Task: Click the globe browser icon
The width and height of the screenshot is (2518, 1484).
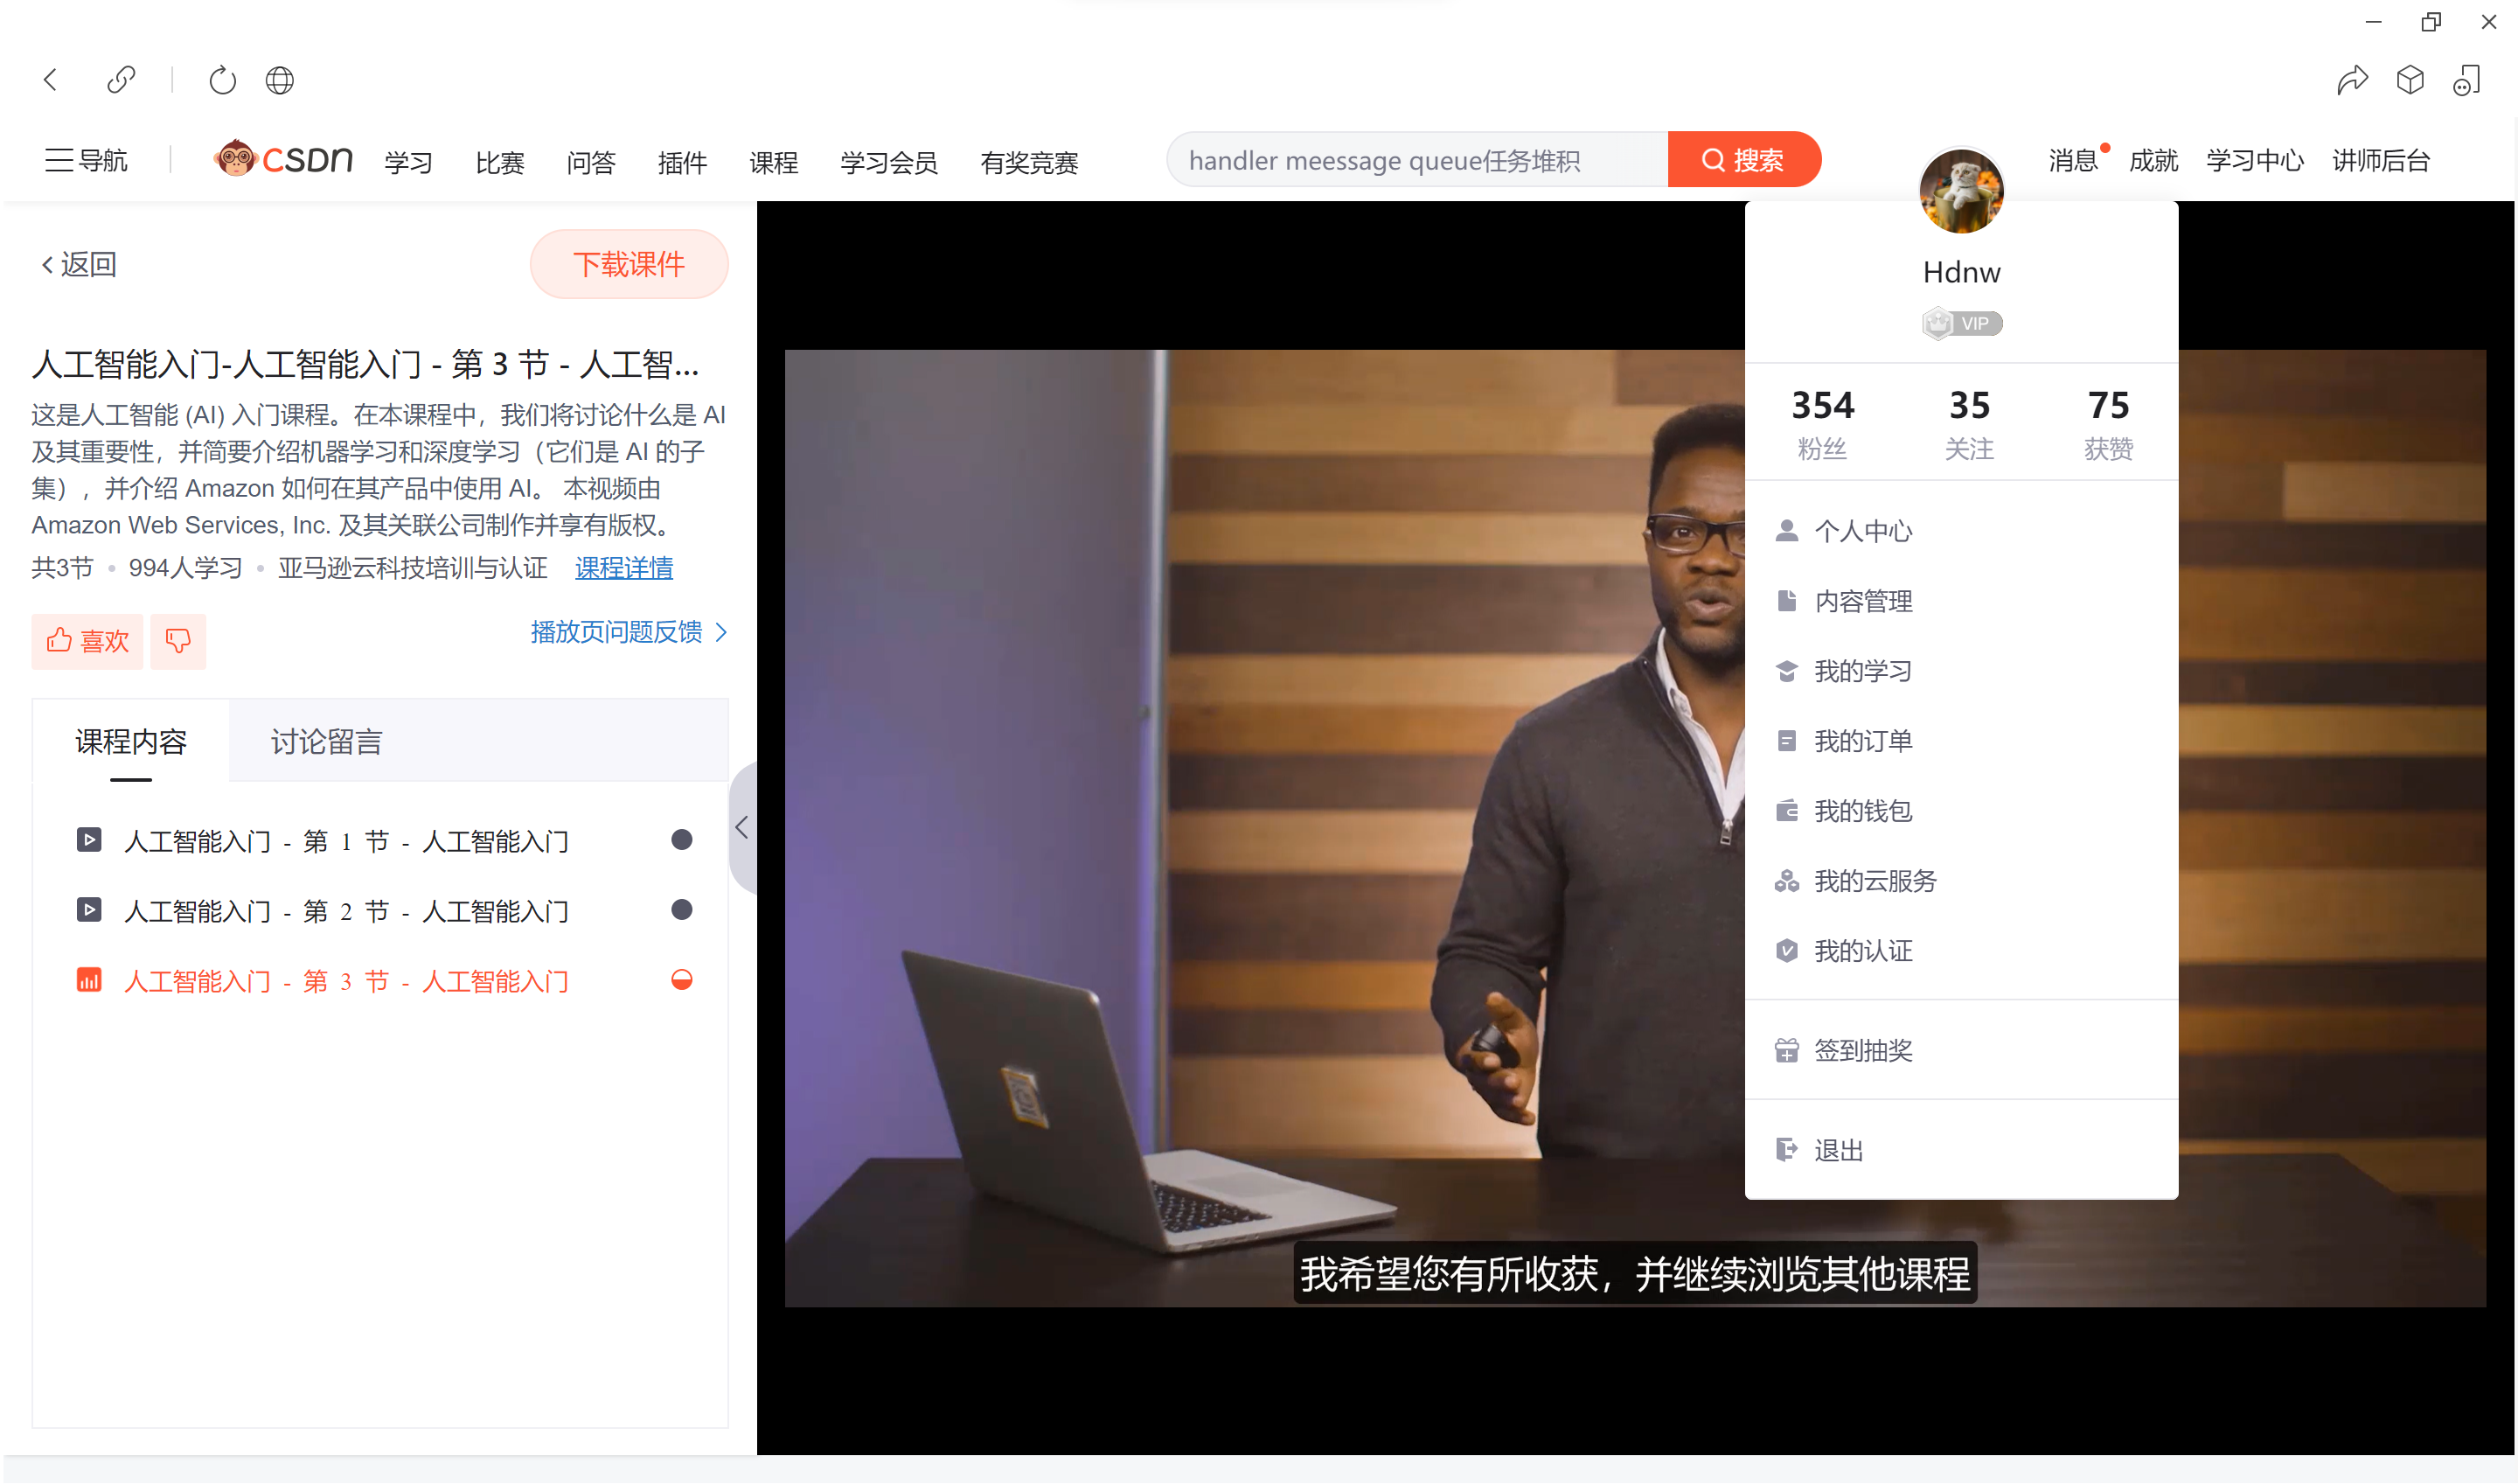Action: point(280,80)
